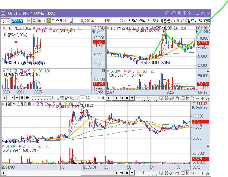Click crosshair cursor tool on daily chart toolbar

(x=187, y=173)
